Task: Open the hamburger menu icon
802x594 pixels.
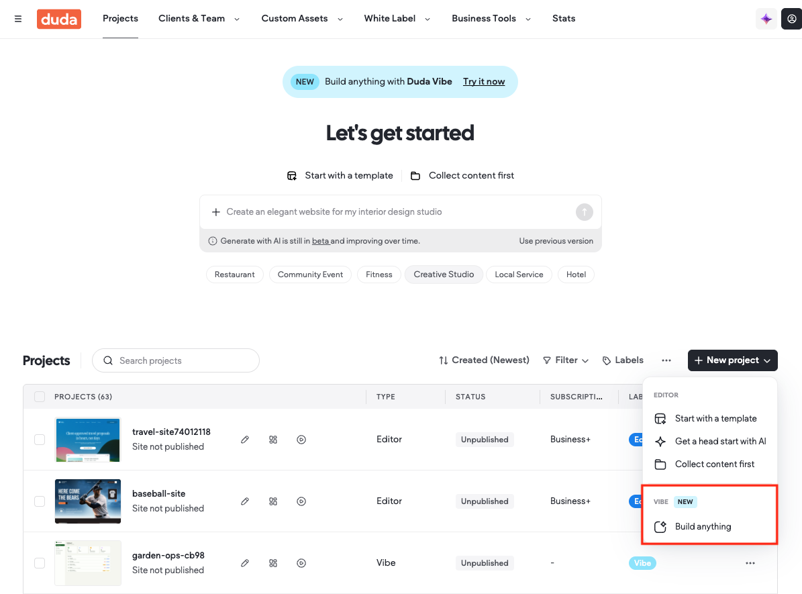Action: coord(18,19)
